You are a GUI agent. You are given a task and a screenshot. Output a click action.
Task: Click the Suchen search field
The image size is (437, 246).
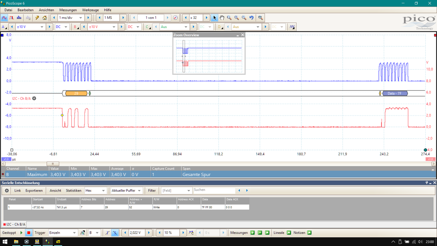coord(213,191)
